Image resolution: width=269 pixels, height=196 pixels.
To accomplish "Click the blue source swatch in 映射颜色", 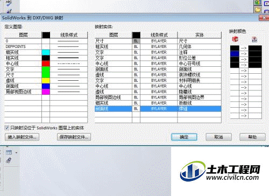I will (235, 54).
